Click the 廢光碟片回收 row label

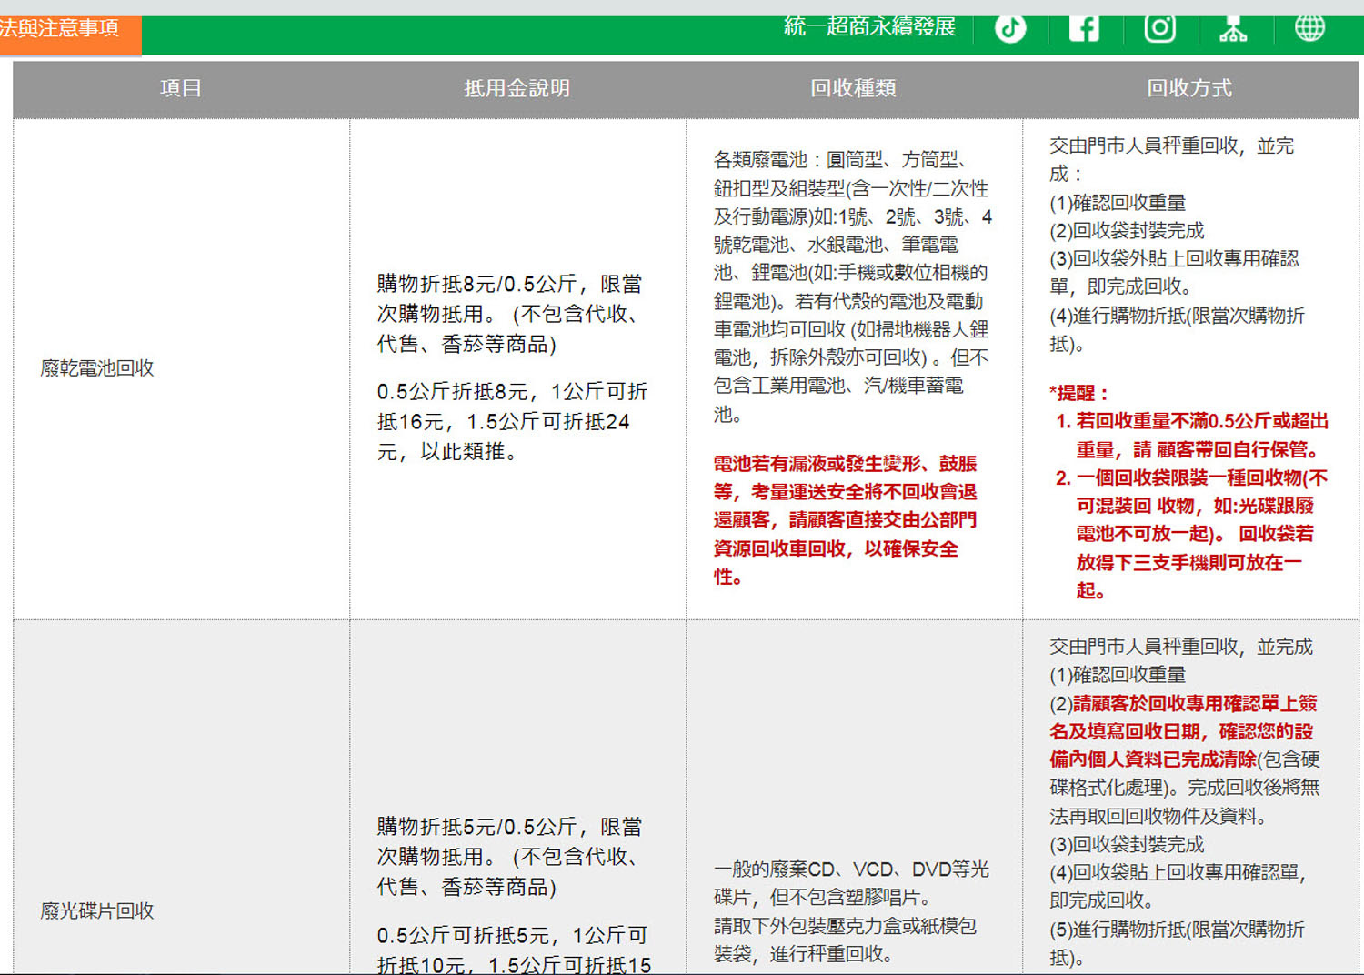point(97,910)
